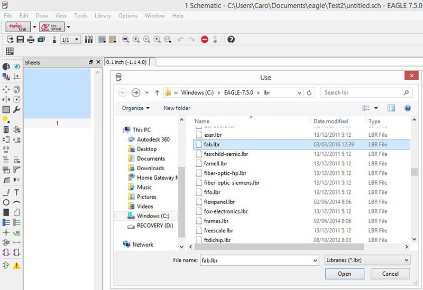423x290 pixels.
Task: Click the designlink button
Action: 18,27
